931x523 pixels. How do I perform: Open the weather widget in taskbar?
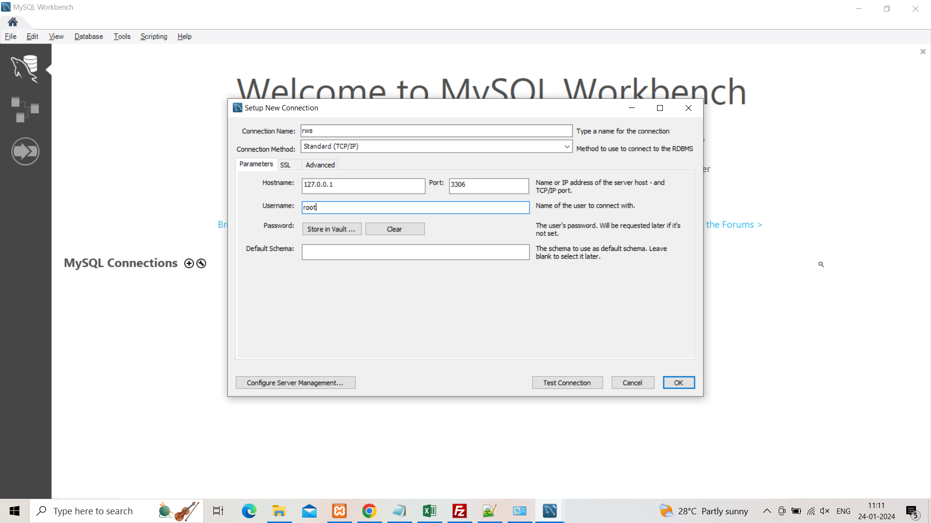(x=704, y=511)
